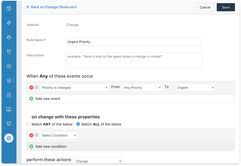Viewport: 241px width, 166px height.
Task: Click the shield icon in sidebar
Action: (x=9, y=52)
